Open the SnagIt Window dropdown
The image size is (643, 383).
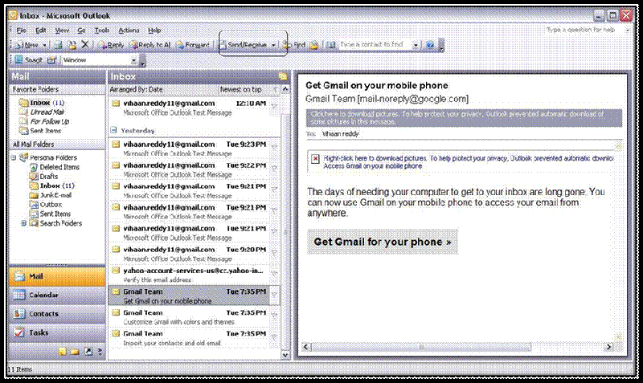pos(133,60)
